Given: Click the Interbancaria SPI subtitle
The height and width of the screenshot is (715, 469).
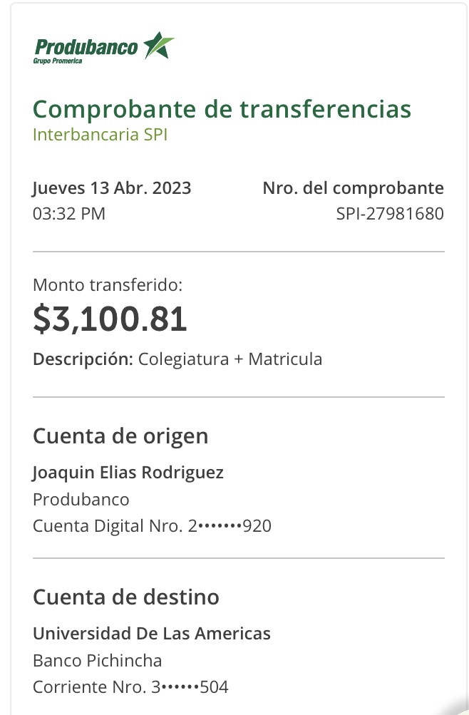Looking at the screenshot, I should coord(100,135).
